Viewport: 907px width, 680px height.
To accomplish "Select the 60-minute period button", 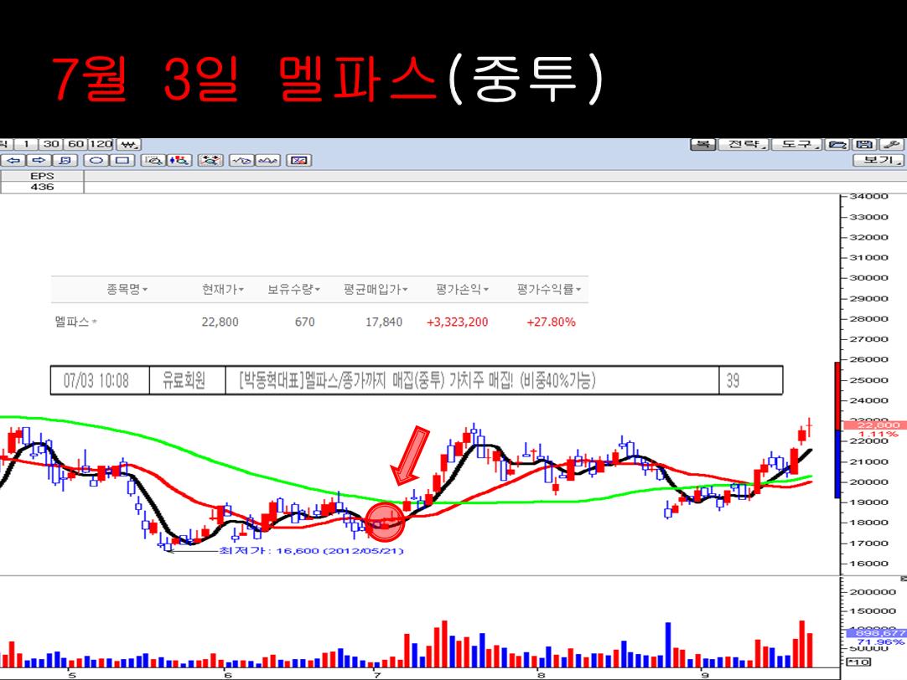I will click(x=75, y=144).
